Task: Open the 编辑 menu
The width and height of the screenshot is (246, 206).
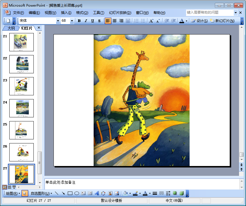Action: pyautogui.click(x=34, y=13)
